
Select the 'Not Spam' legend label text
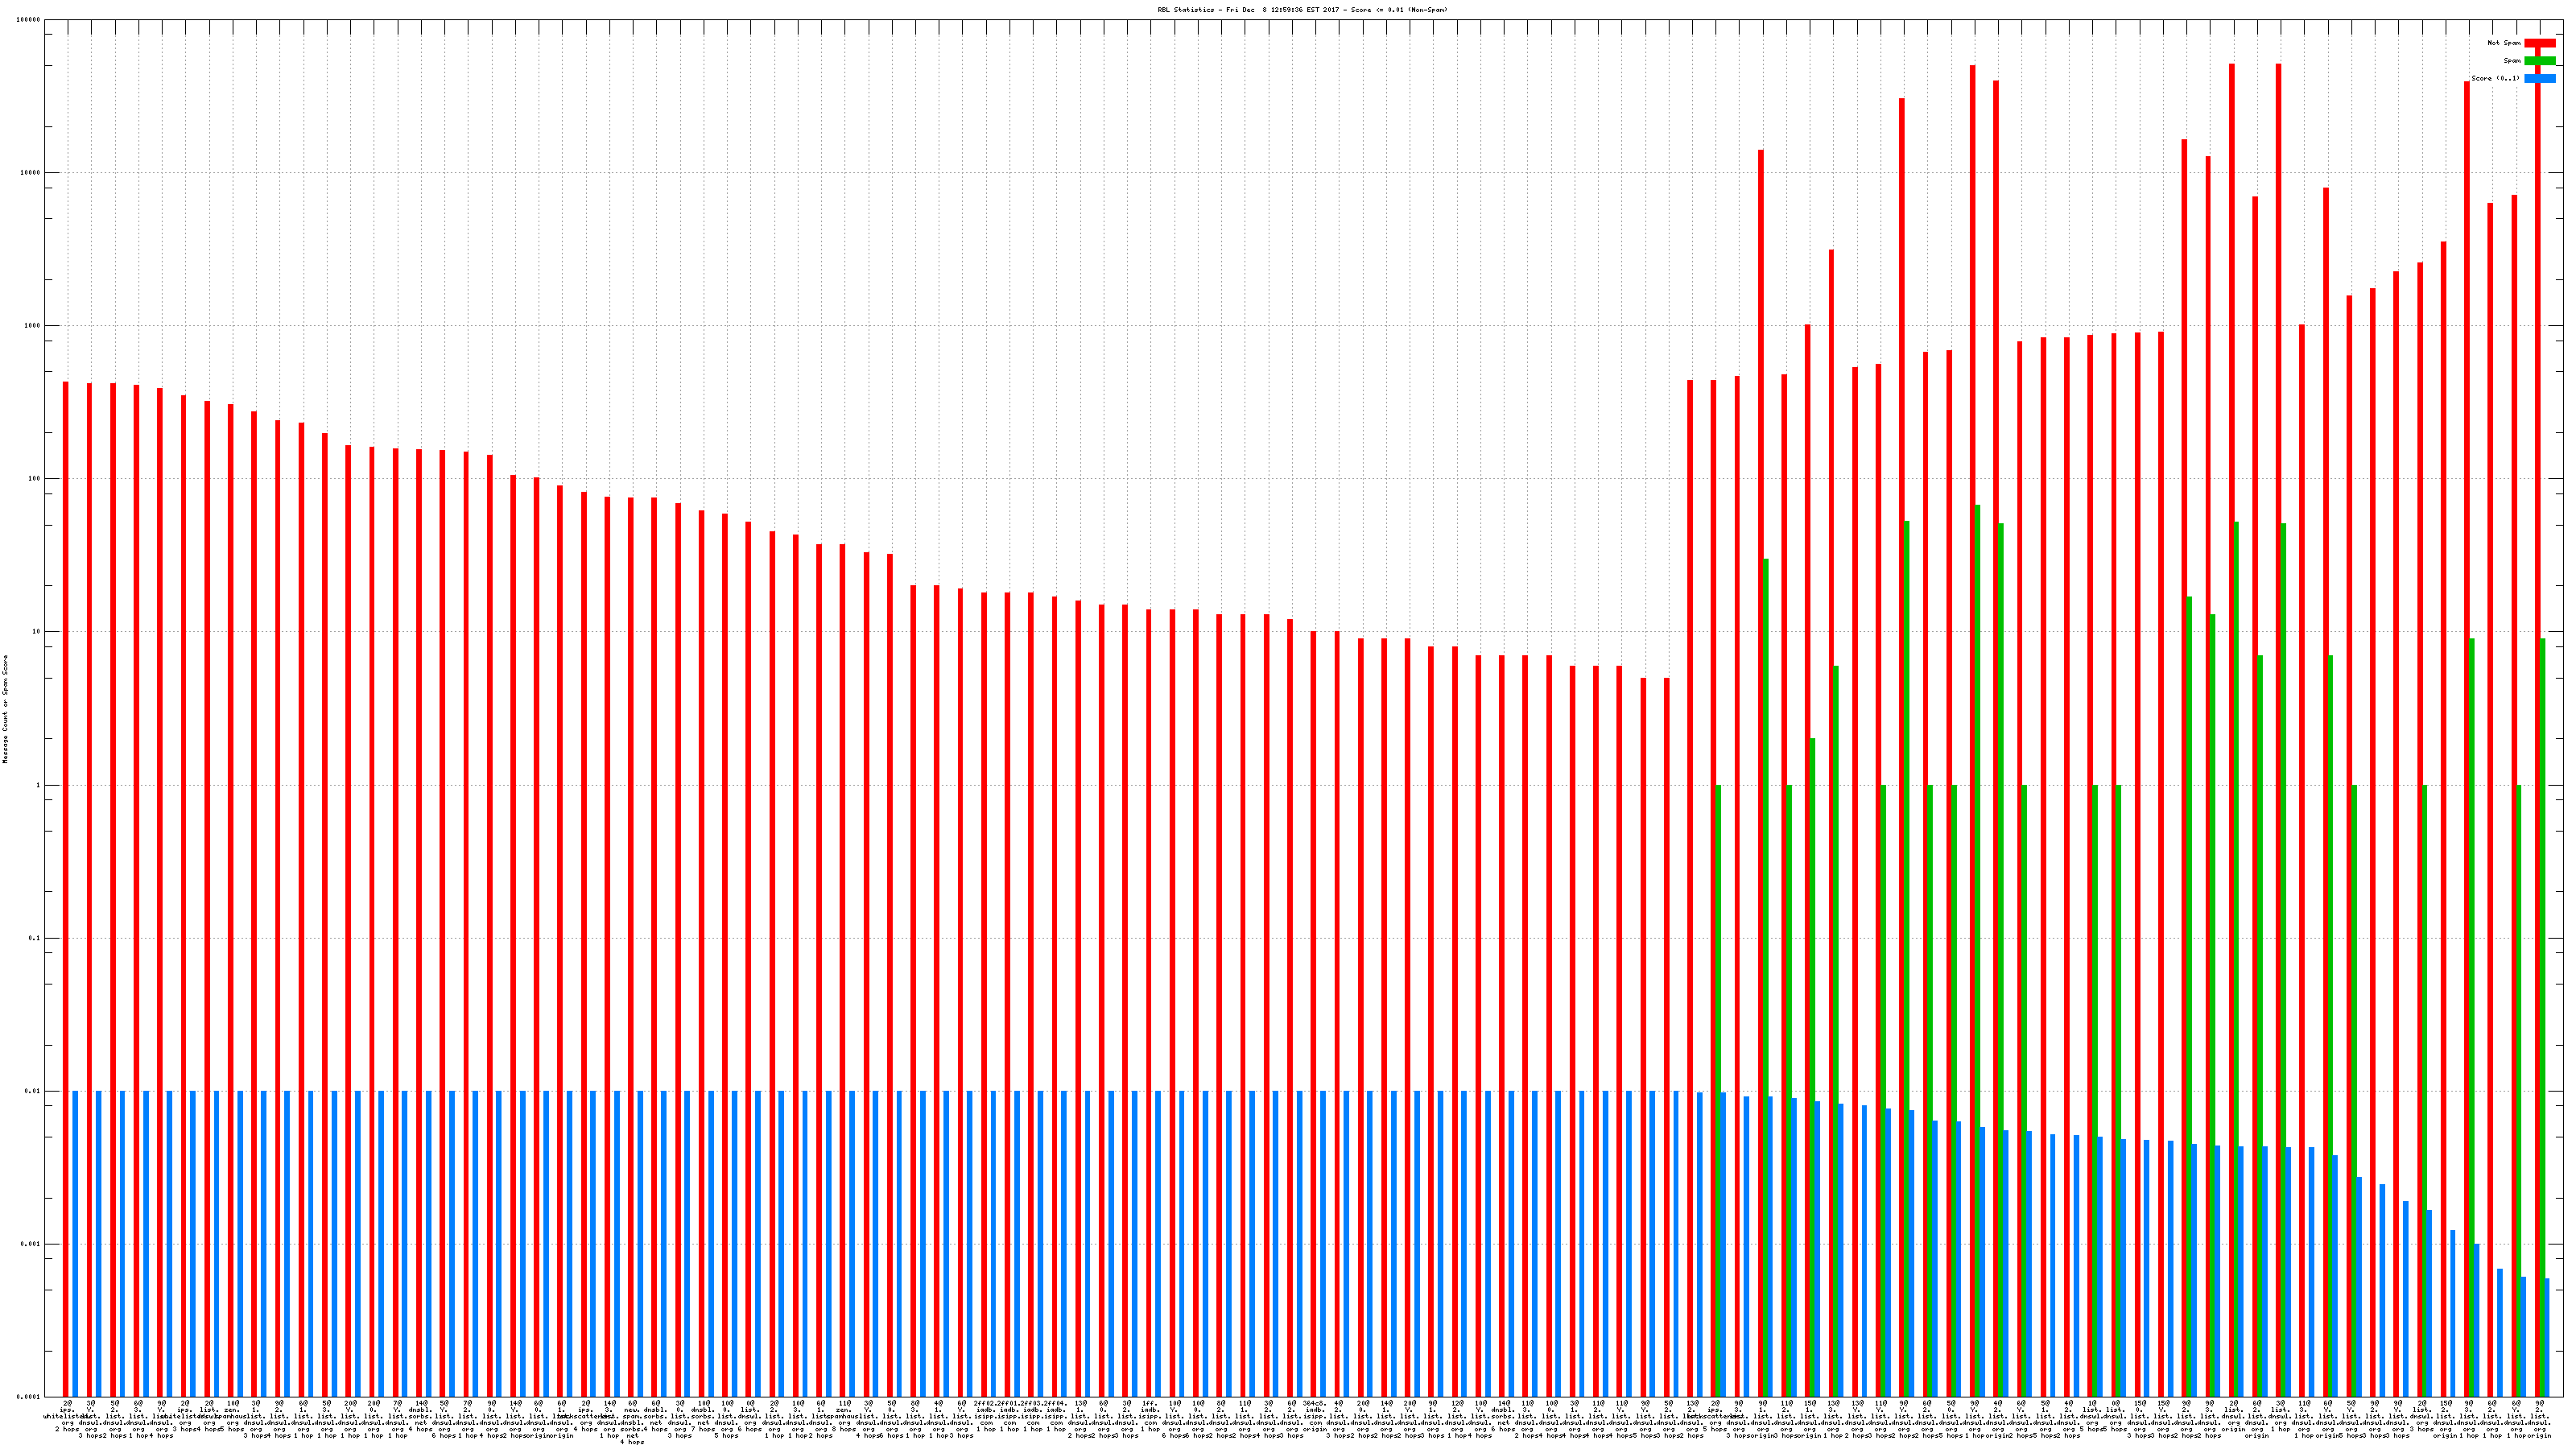(x=2504, y=43)
